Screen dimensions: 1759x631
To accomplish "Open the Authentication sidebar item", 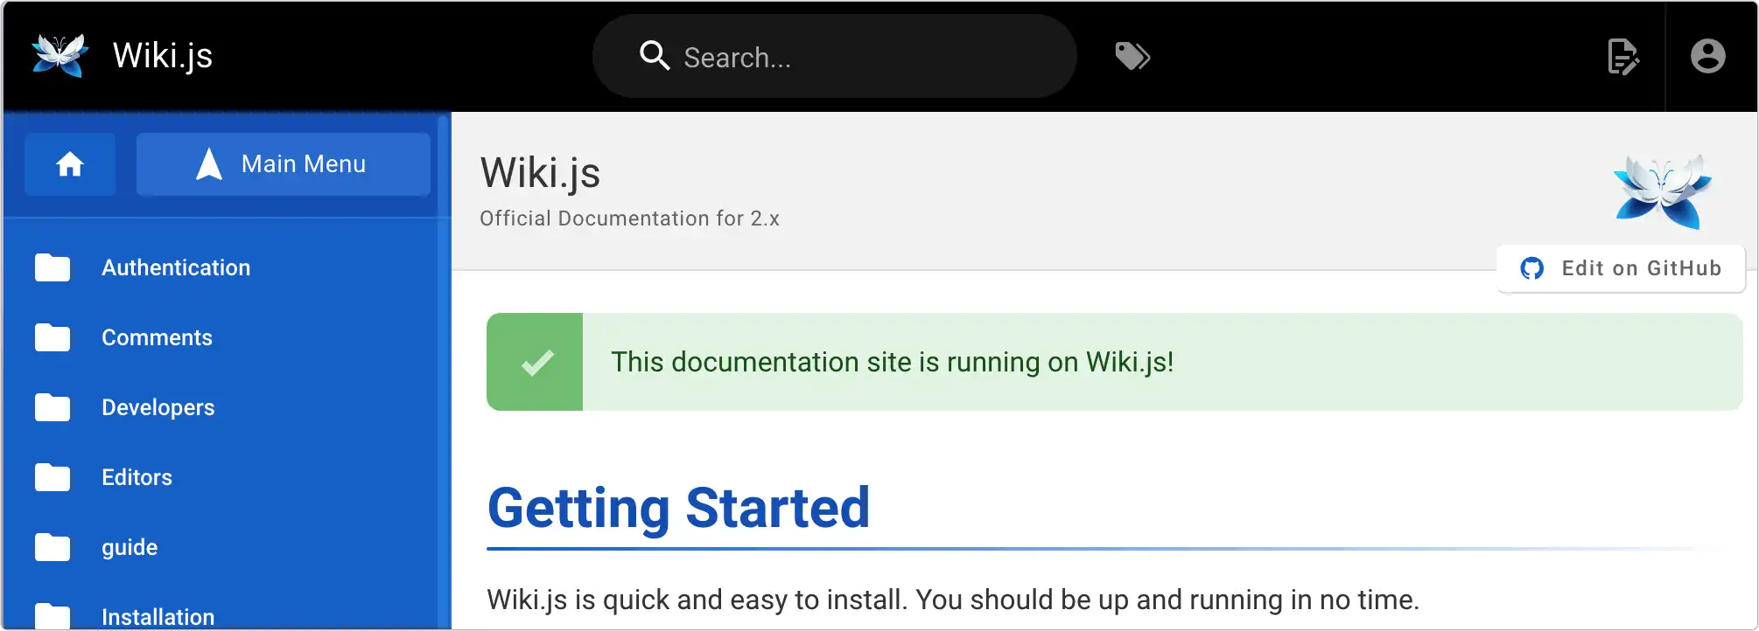I will [x=176, y=267].
